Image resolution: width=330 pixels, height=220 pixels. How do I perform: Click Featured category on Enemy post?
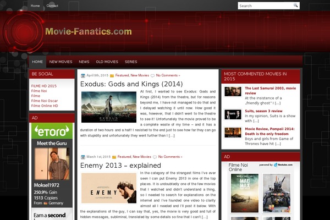(124, 157)
